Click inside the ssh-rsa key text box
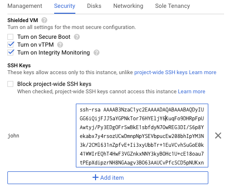Screen dimensions: 229x191 click(142, 136)
